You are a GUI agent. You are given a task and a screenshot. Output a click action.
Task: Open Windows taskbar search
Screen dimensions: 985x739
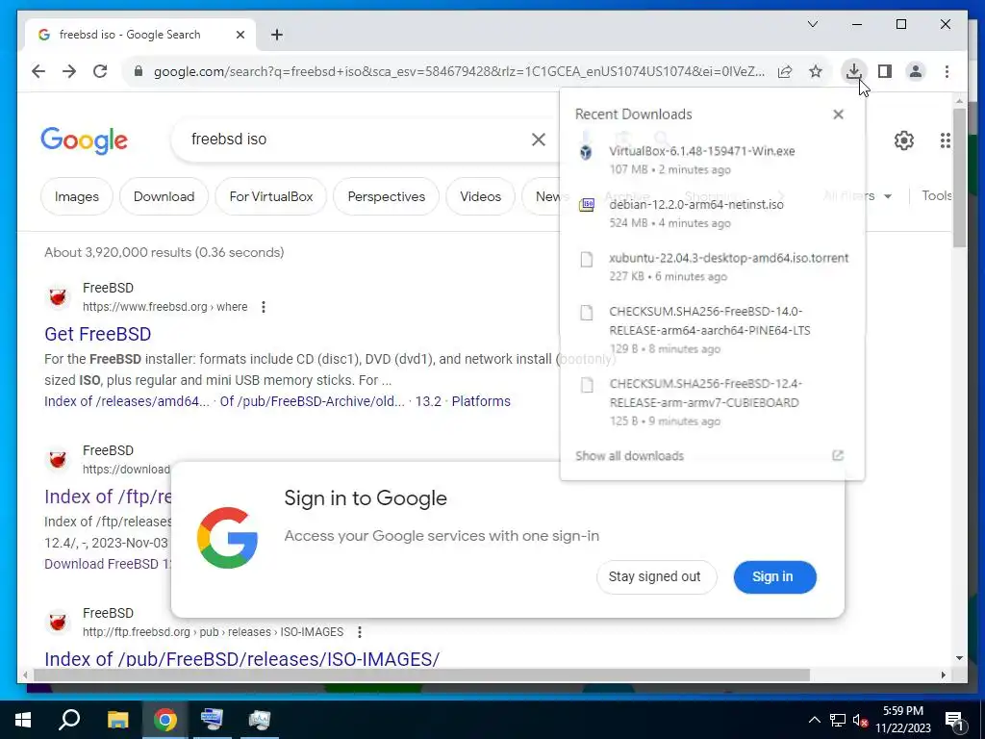[69, 720]
